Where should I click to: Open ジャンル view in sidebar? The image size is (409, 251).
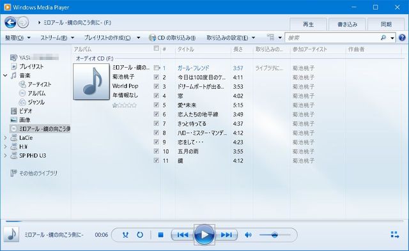click(36, 102)
